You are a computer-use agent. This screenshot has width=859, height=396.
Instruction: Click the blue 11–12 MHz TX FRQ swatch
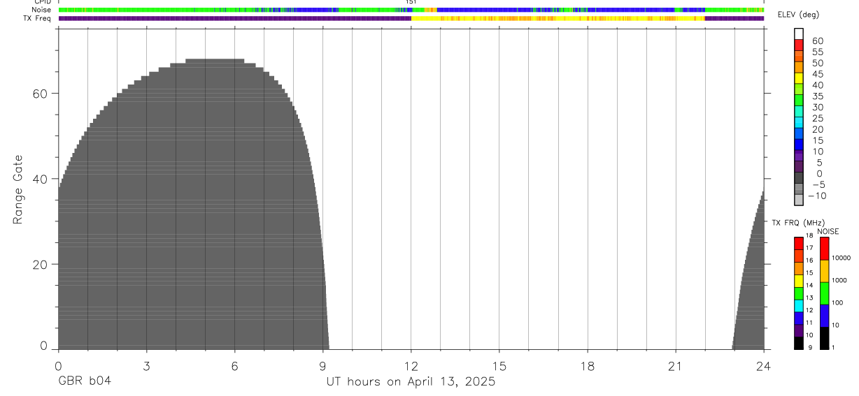click(x=798, y=318)
